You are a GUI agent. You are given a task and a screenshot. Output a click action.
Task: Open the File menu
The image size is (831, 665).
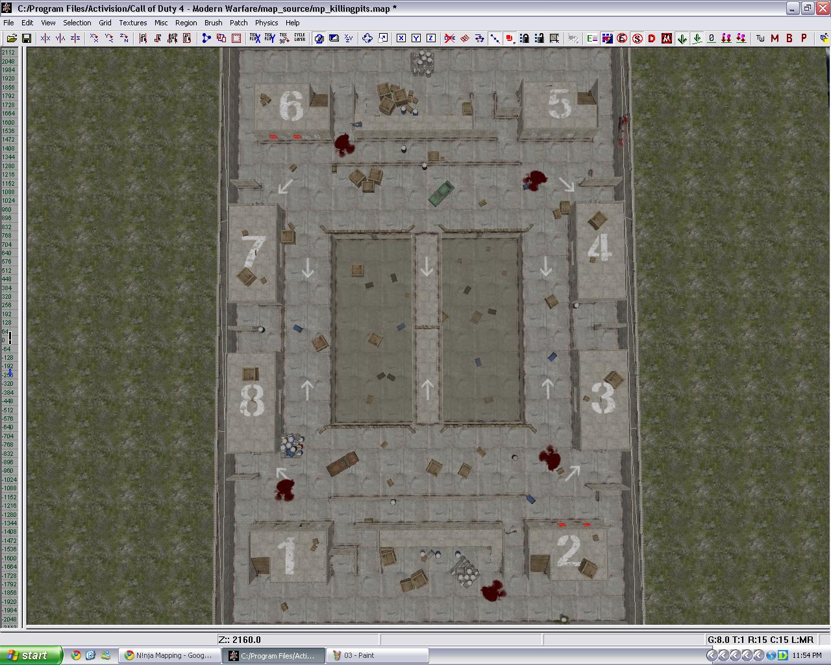pos(8,23)
